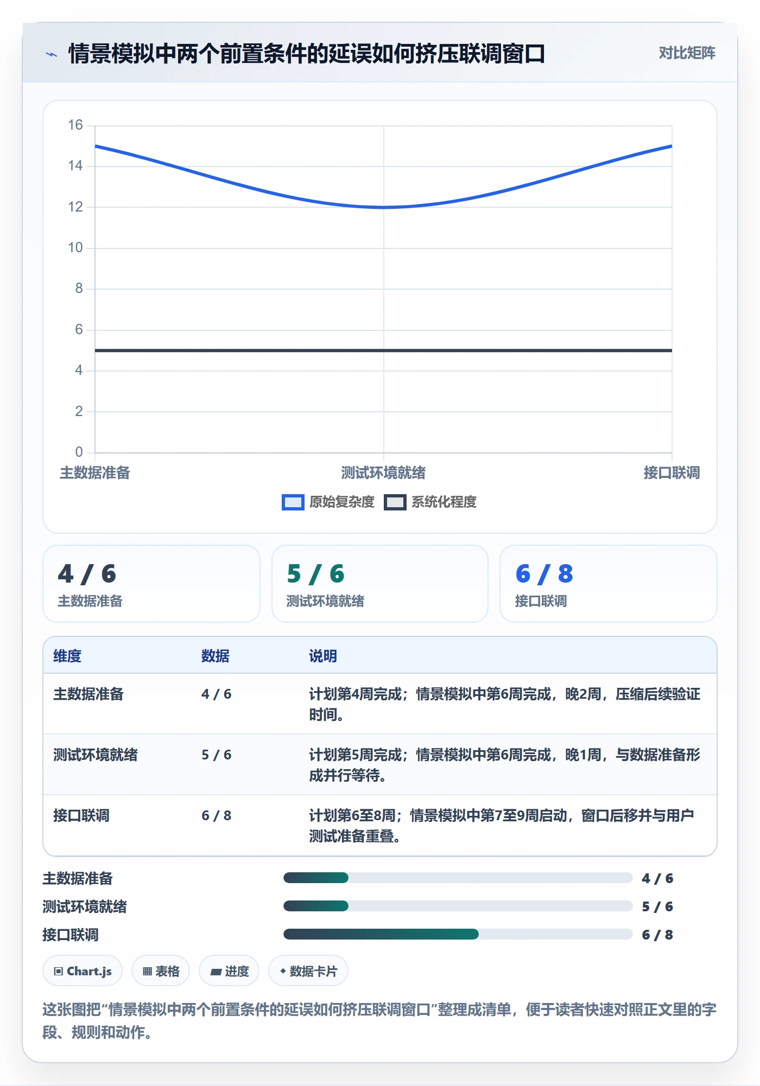
Task: Click the lightning icon beside the title
Action: tap(52, 54)
